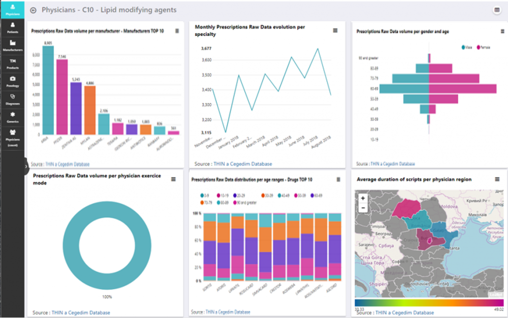Image resolution: width=508 pixels, height=318 pixels.
Task: Toggle the 10-19 age range legend
Action: point(223,195)
